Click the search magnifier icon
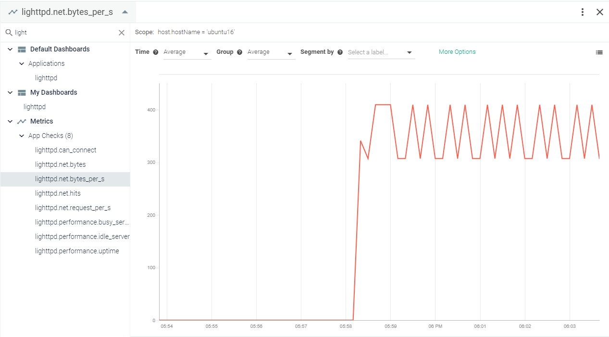Viewport: 609px width, 337px height. click(x=9, y=33)
